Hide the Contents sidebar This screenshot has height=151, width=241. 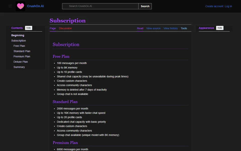29,28
